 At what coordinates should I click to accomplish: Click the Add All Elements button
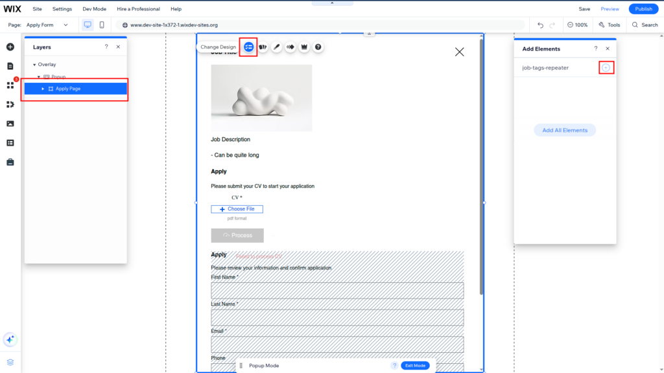(565, 130)
